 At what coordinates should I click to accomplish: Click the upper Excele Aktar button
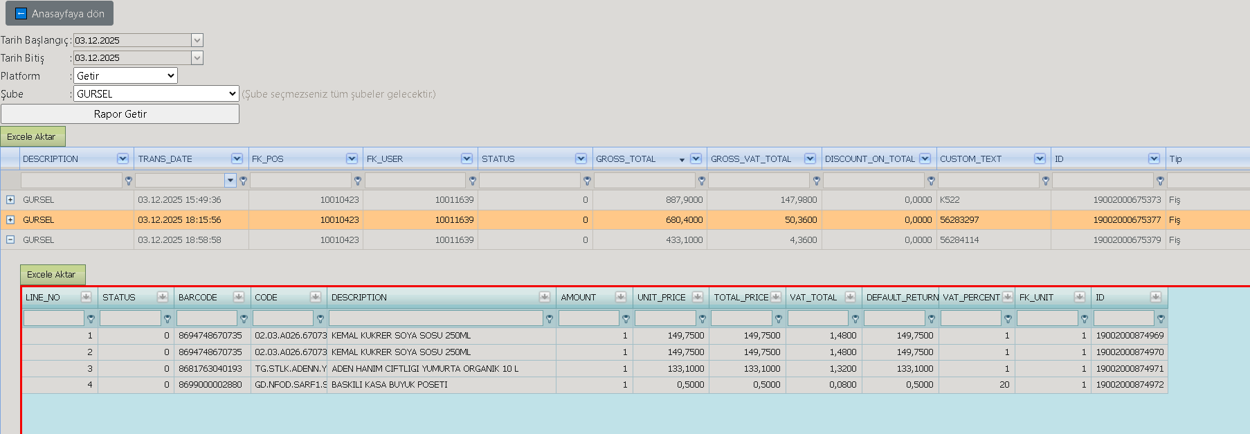(33, 136)
